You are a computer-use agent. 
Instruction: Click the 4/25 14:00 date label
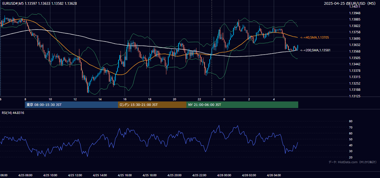pos(100,175)
